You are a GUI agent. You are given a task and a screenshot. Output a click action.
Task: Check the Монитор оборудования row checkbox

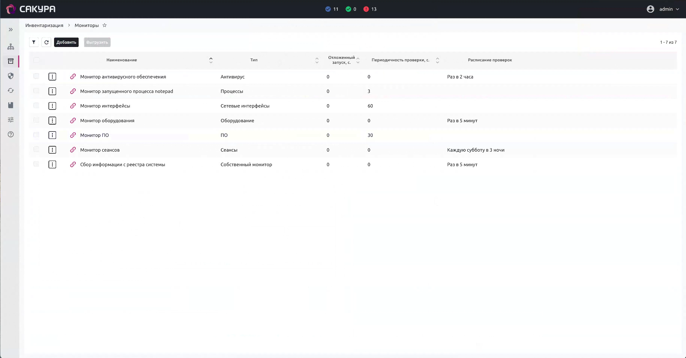[36, 120]
